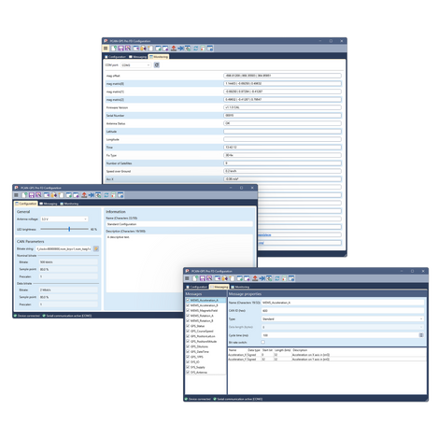Select Monitoring tab in the Monitoring window
Viewport: 438px width, 438px height.
(x=159, y=57)
